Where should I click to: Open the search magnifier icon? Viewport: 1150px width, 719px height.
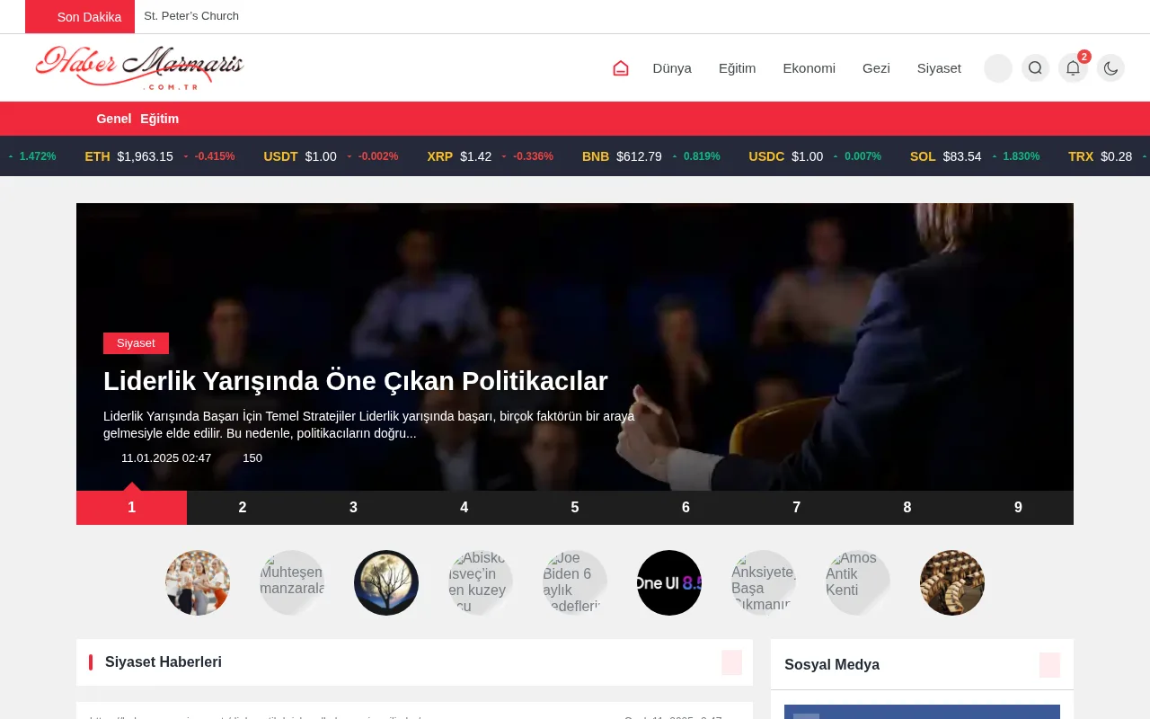click(x=1035, y=67)
